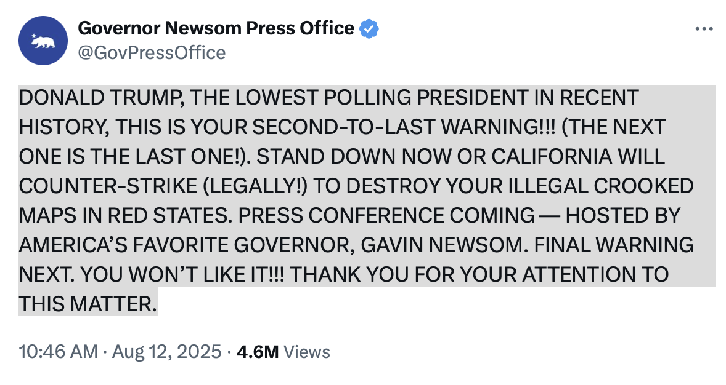Viewport: 726px width, 385px height.
Task: Click the word COUNTER-STRIKE in the post
Action: tap(108, 186)
